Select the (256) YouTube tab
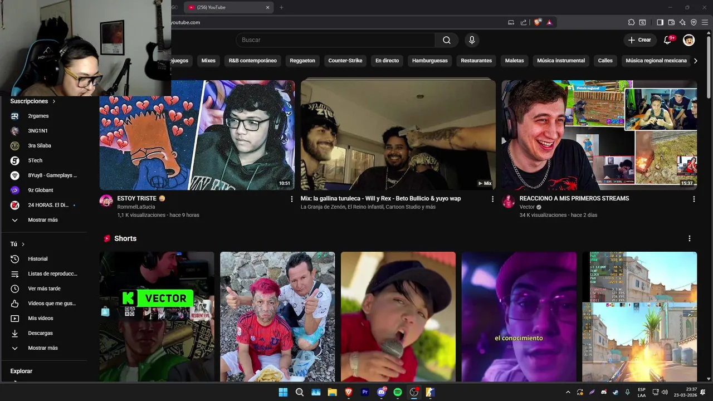Viewport: 713px width, 401px height. tap(228, 7)
